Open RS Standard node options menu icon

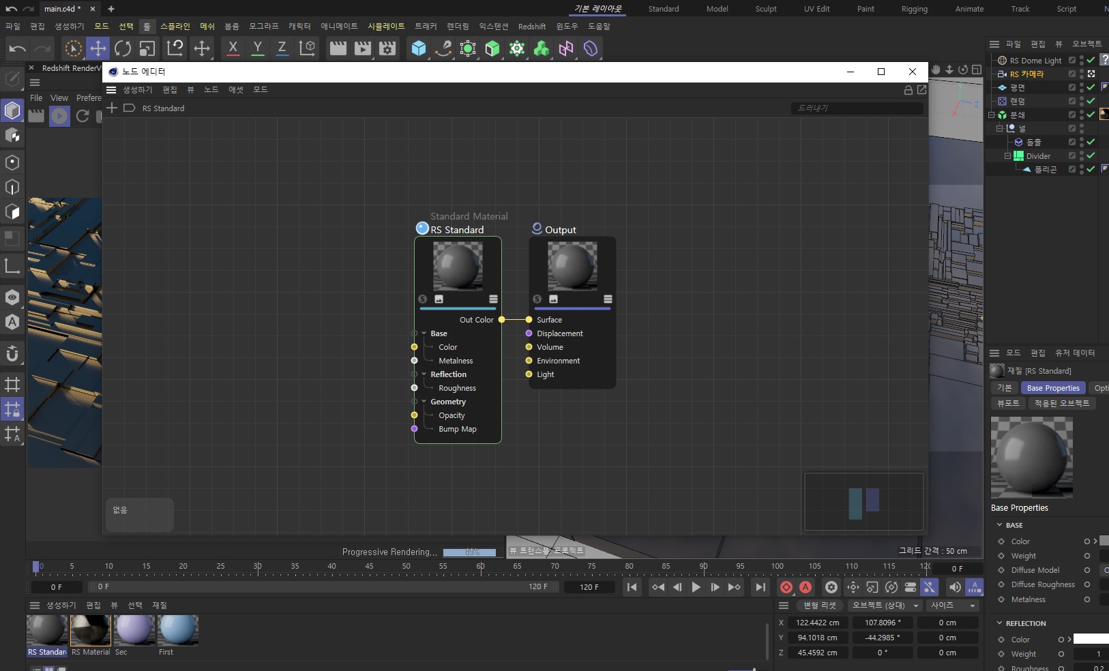[x=493, y=299]
